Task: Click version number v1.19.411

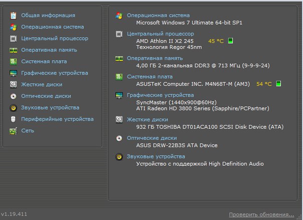Action: point(14,214)
